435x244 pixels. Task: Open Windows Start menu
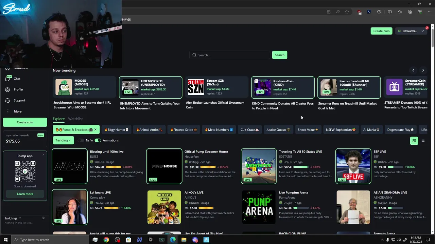pos(6,240)
